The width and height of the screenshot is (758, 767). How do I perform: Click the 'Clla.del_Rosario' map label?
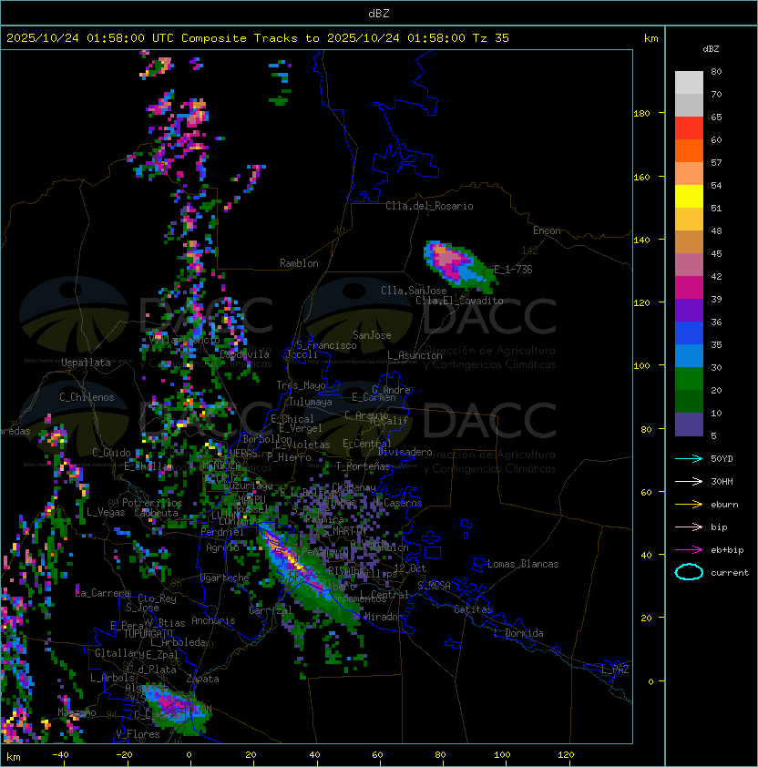pyautogui.click(x=429, y=206)
